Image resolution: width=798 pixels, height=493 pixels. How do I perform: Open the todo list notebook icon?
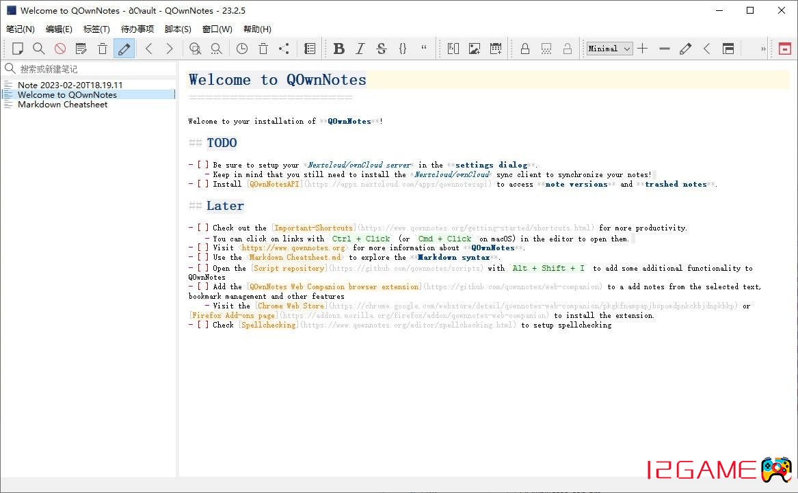pos(310,49)
